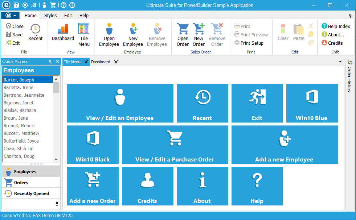Click the View / Edit an Employee tile
The height and width of the screenshot is (220, 356).
[x=120, y=103]
